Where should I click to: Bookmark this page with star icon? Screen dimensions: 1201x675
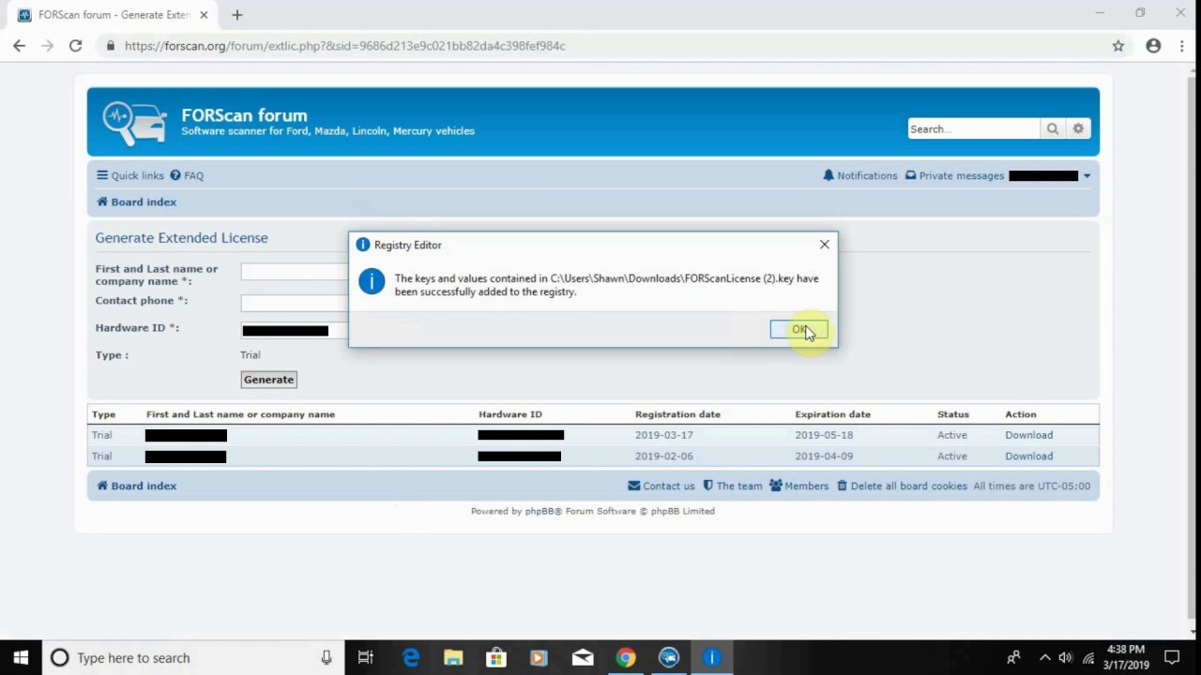[1118, 45]
